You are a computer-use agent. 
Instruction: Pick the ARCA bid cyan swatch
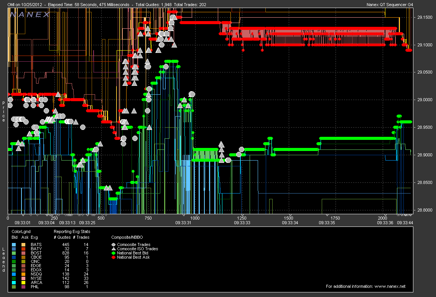pyautogui.click(x=14, y=282)
